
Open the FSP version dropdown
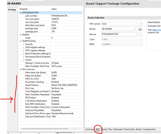click(122, 24)
